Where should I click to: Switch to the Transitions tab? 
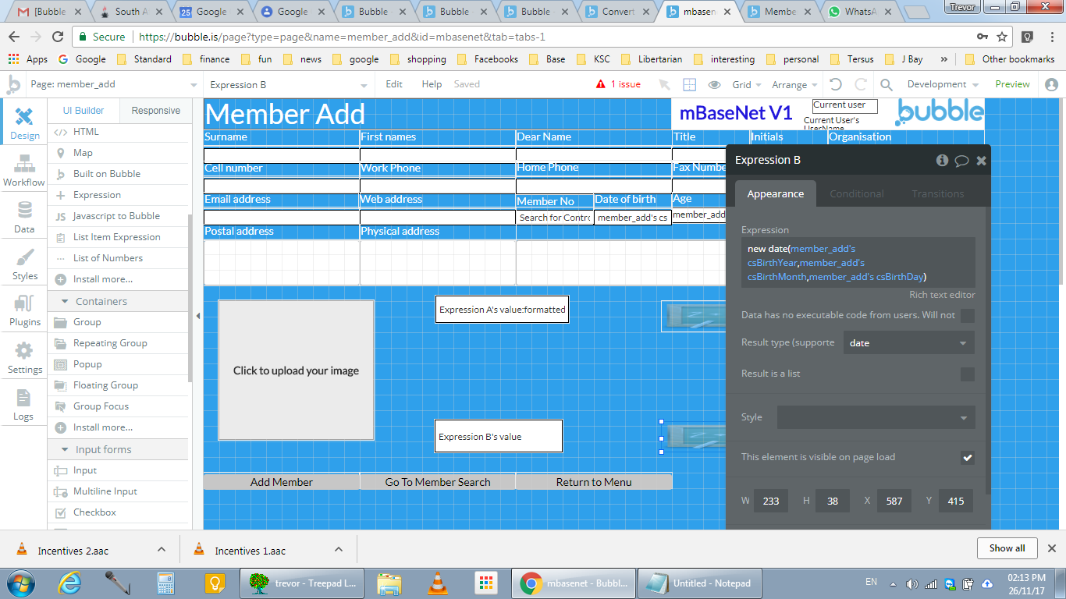[x=937, y=194]
